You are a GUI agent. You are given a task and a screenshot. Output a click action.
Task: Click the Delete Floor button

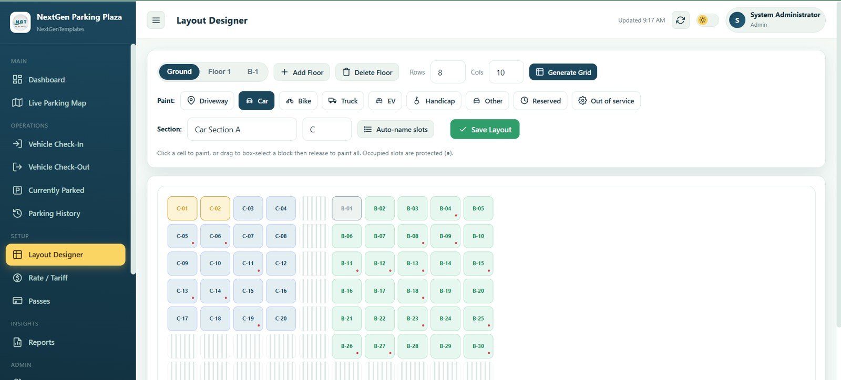point(367,72)
